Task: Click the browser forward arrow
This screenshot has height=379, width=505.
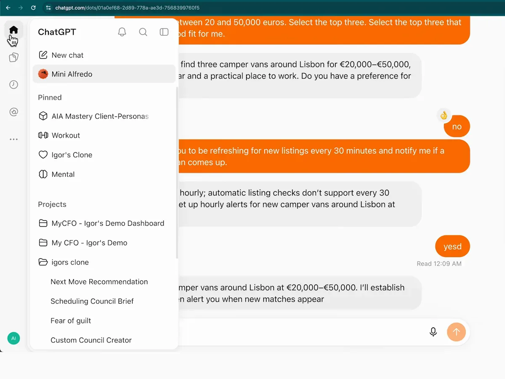Action: click(x=21, y=8)
